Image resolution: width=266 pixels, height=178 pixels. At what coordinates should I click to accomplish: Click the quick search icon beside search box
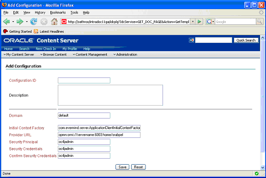click(191, 40)
